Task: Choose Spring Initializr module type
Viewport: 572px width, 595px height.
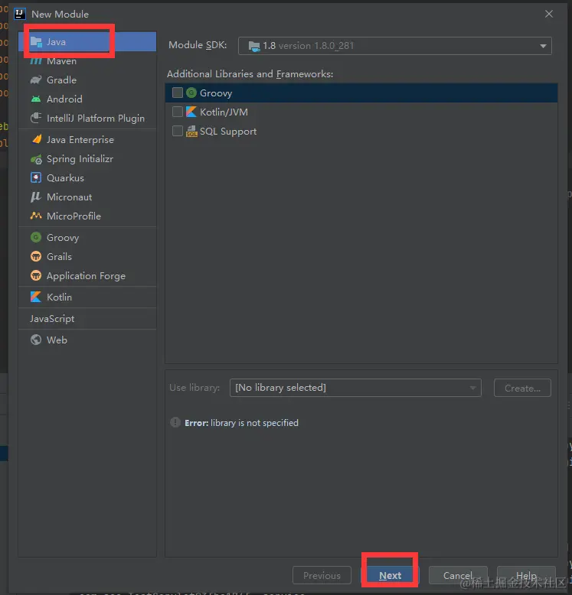Action: (87, 159)
